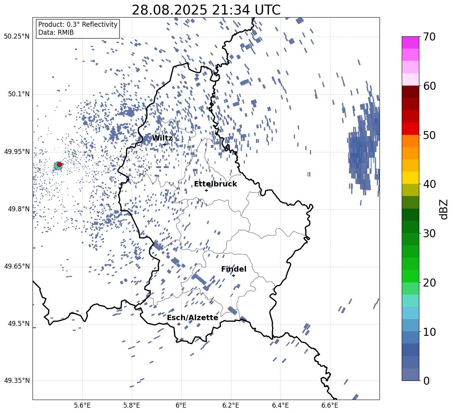Click the 49.65°N latitude tick label
The width and height of the screenshot is (453, 413).
pyautogui.click(x=17, y=266)
